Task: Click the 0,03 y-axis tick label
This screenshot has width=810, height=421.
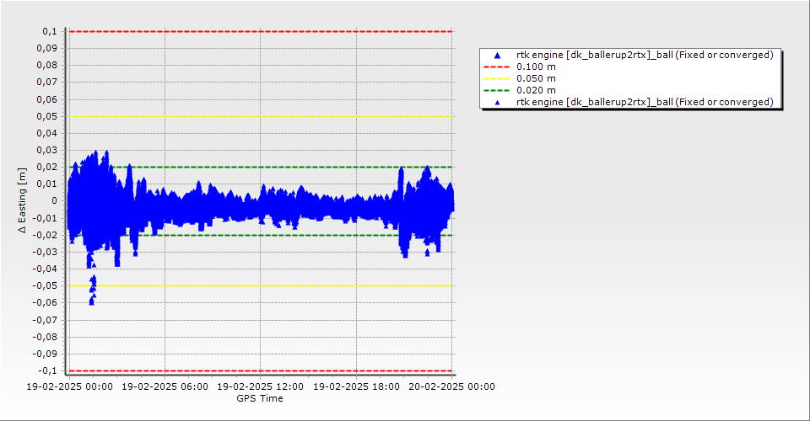Action: (47, 150)
